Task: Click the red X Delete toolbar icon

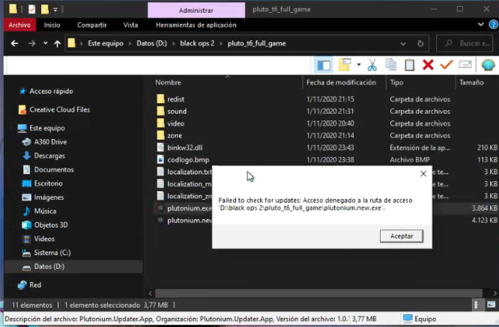Action: [x=428, y=65]
